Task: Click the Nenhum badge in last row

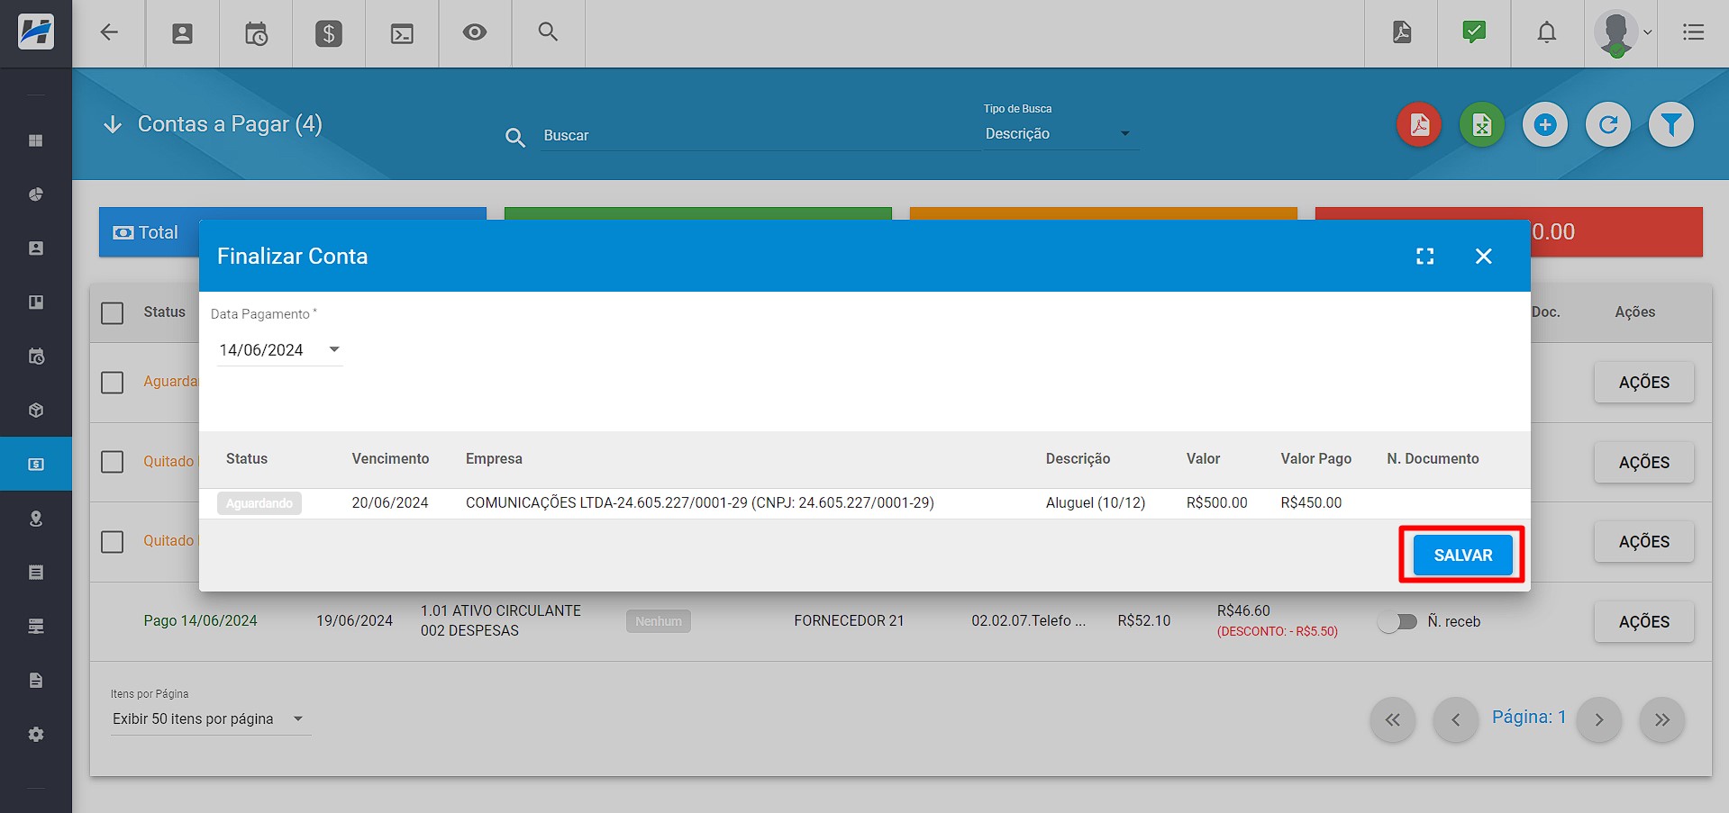Action: coord(659,621)
